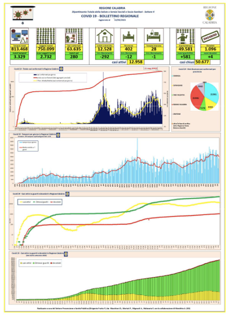The height and width of the screenshot is (315, 229).
Task: Select the house home-isolation icon
Action: [x=105, y=36]
